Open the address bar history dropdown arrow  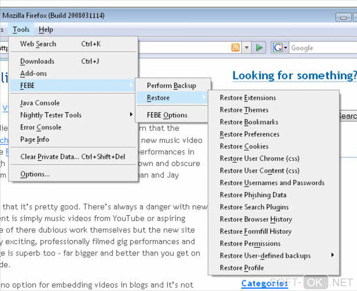(x=247, y=48)
